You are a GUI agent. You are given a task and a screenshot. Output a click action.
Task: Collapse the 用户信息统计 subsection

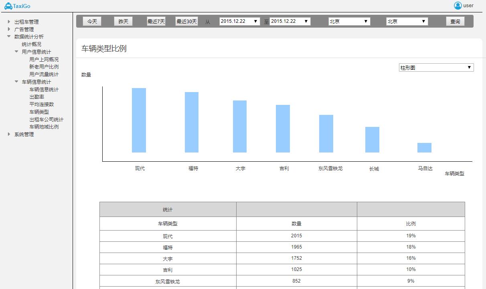click(x=16, y=52)
